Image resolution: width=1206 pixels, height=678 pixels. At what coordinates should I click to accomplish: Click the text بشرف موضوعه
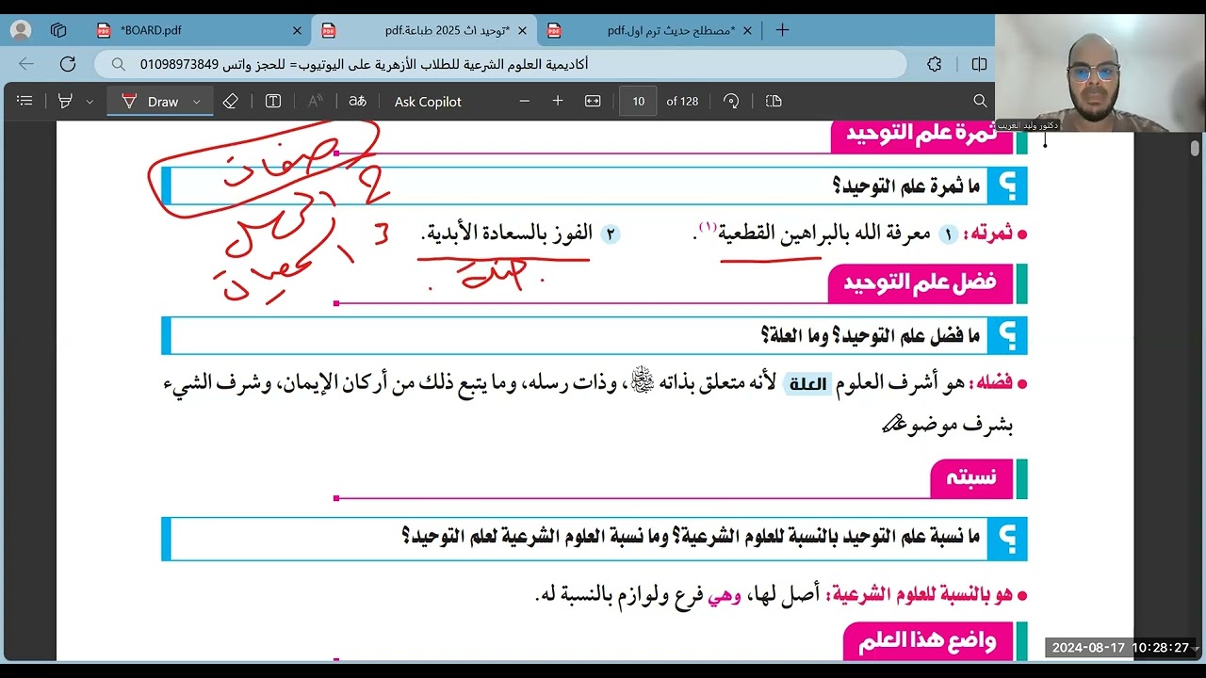[947, 425]
